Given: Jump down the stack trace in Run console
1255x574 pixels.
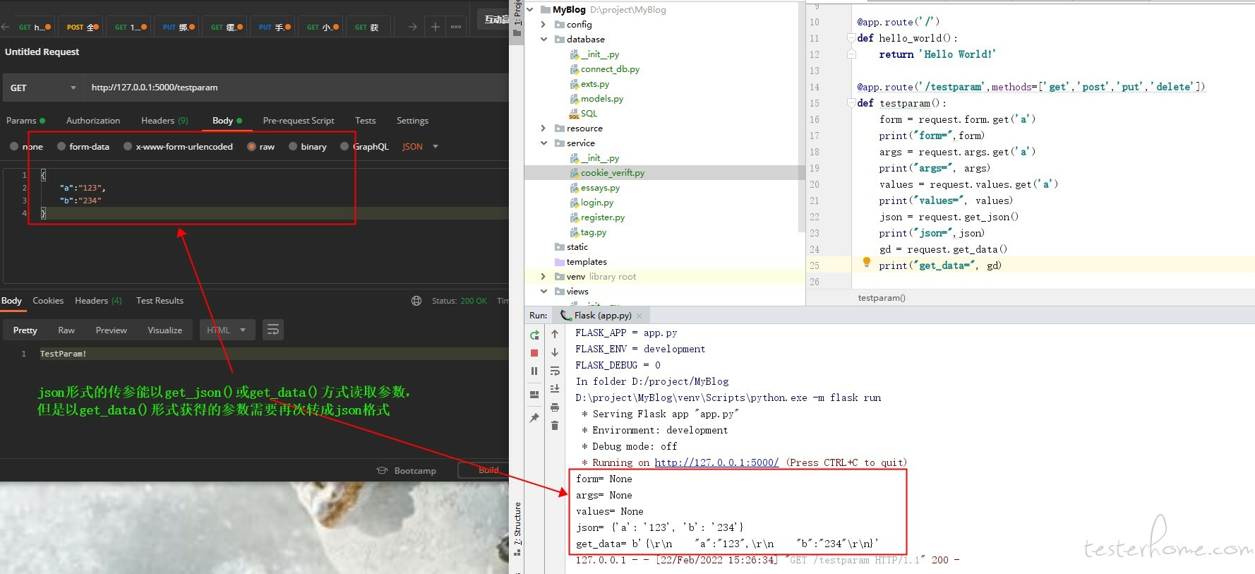Looking at the screenshot, I should pyautogui.click(x=555, y=352).
